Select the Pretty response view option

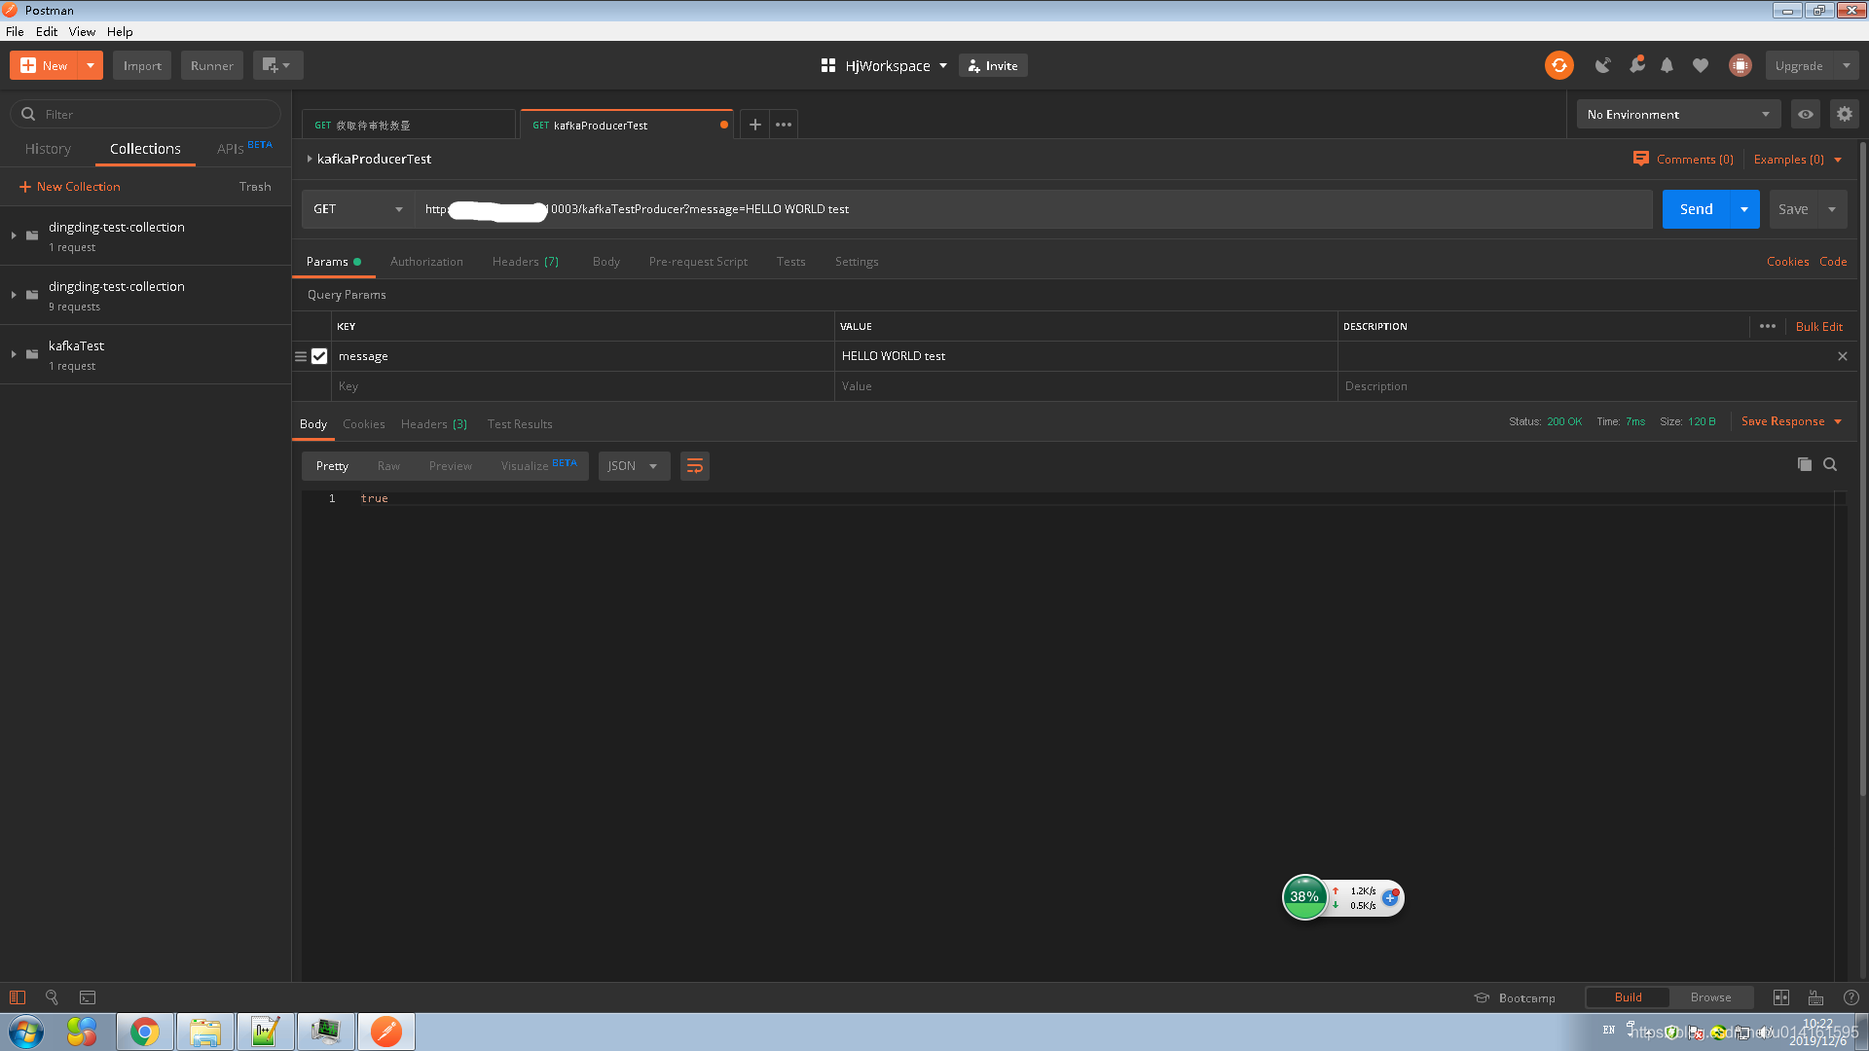331,464
